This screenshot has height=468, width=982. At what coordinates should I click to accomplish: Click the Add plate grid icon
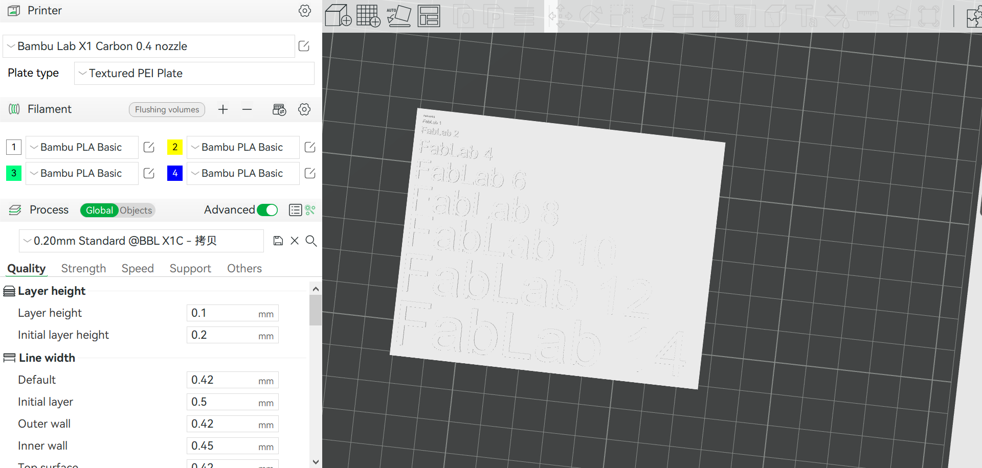(x=368, y=16)
